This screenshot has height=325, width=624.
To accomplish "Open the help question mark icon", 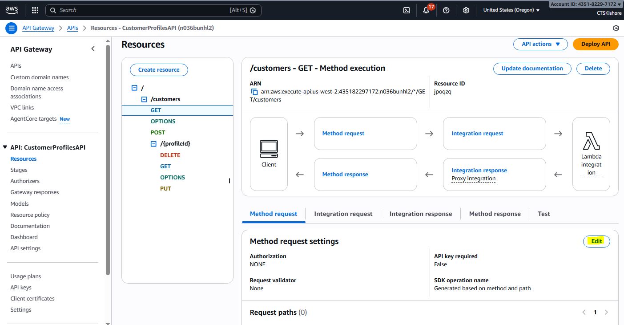I will tap(446, 10).
